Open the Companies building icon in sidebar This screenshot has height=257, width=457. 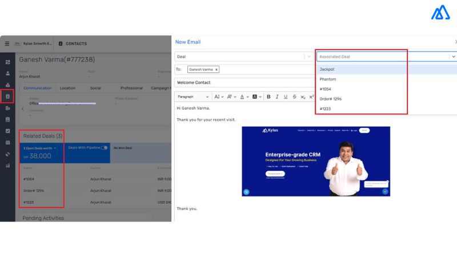pyautogui.click(x=8, y=108)
